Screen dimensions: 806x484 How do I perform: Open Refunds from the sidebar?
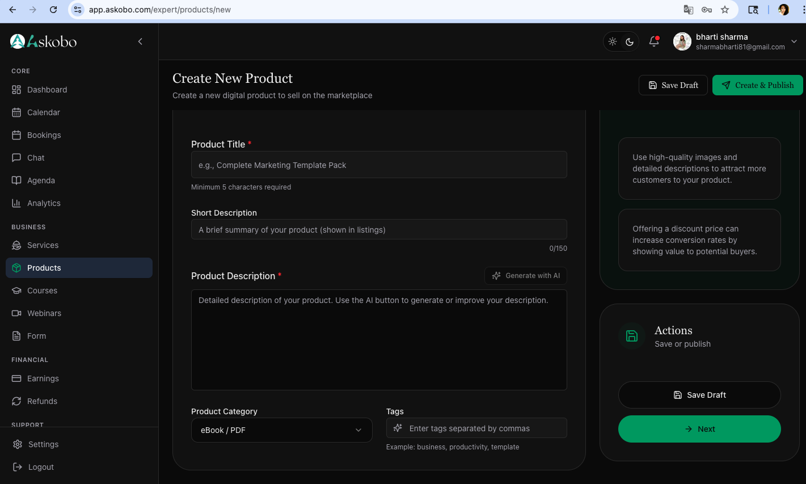(42, 401)
